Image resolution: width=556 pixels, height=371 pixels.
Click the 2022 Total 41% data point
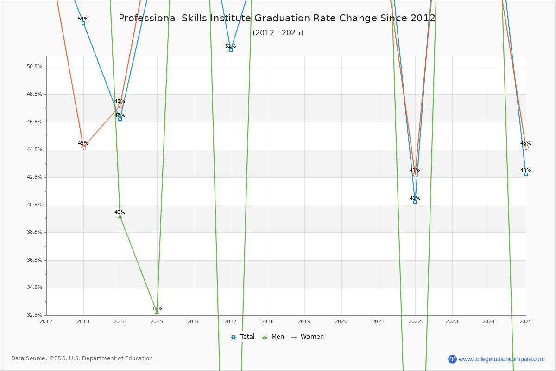pyautogui.click(x=415, y=202)
